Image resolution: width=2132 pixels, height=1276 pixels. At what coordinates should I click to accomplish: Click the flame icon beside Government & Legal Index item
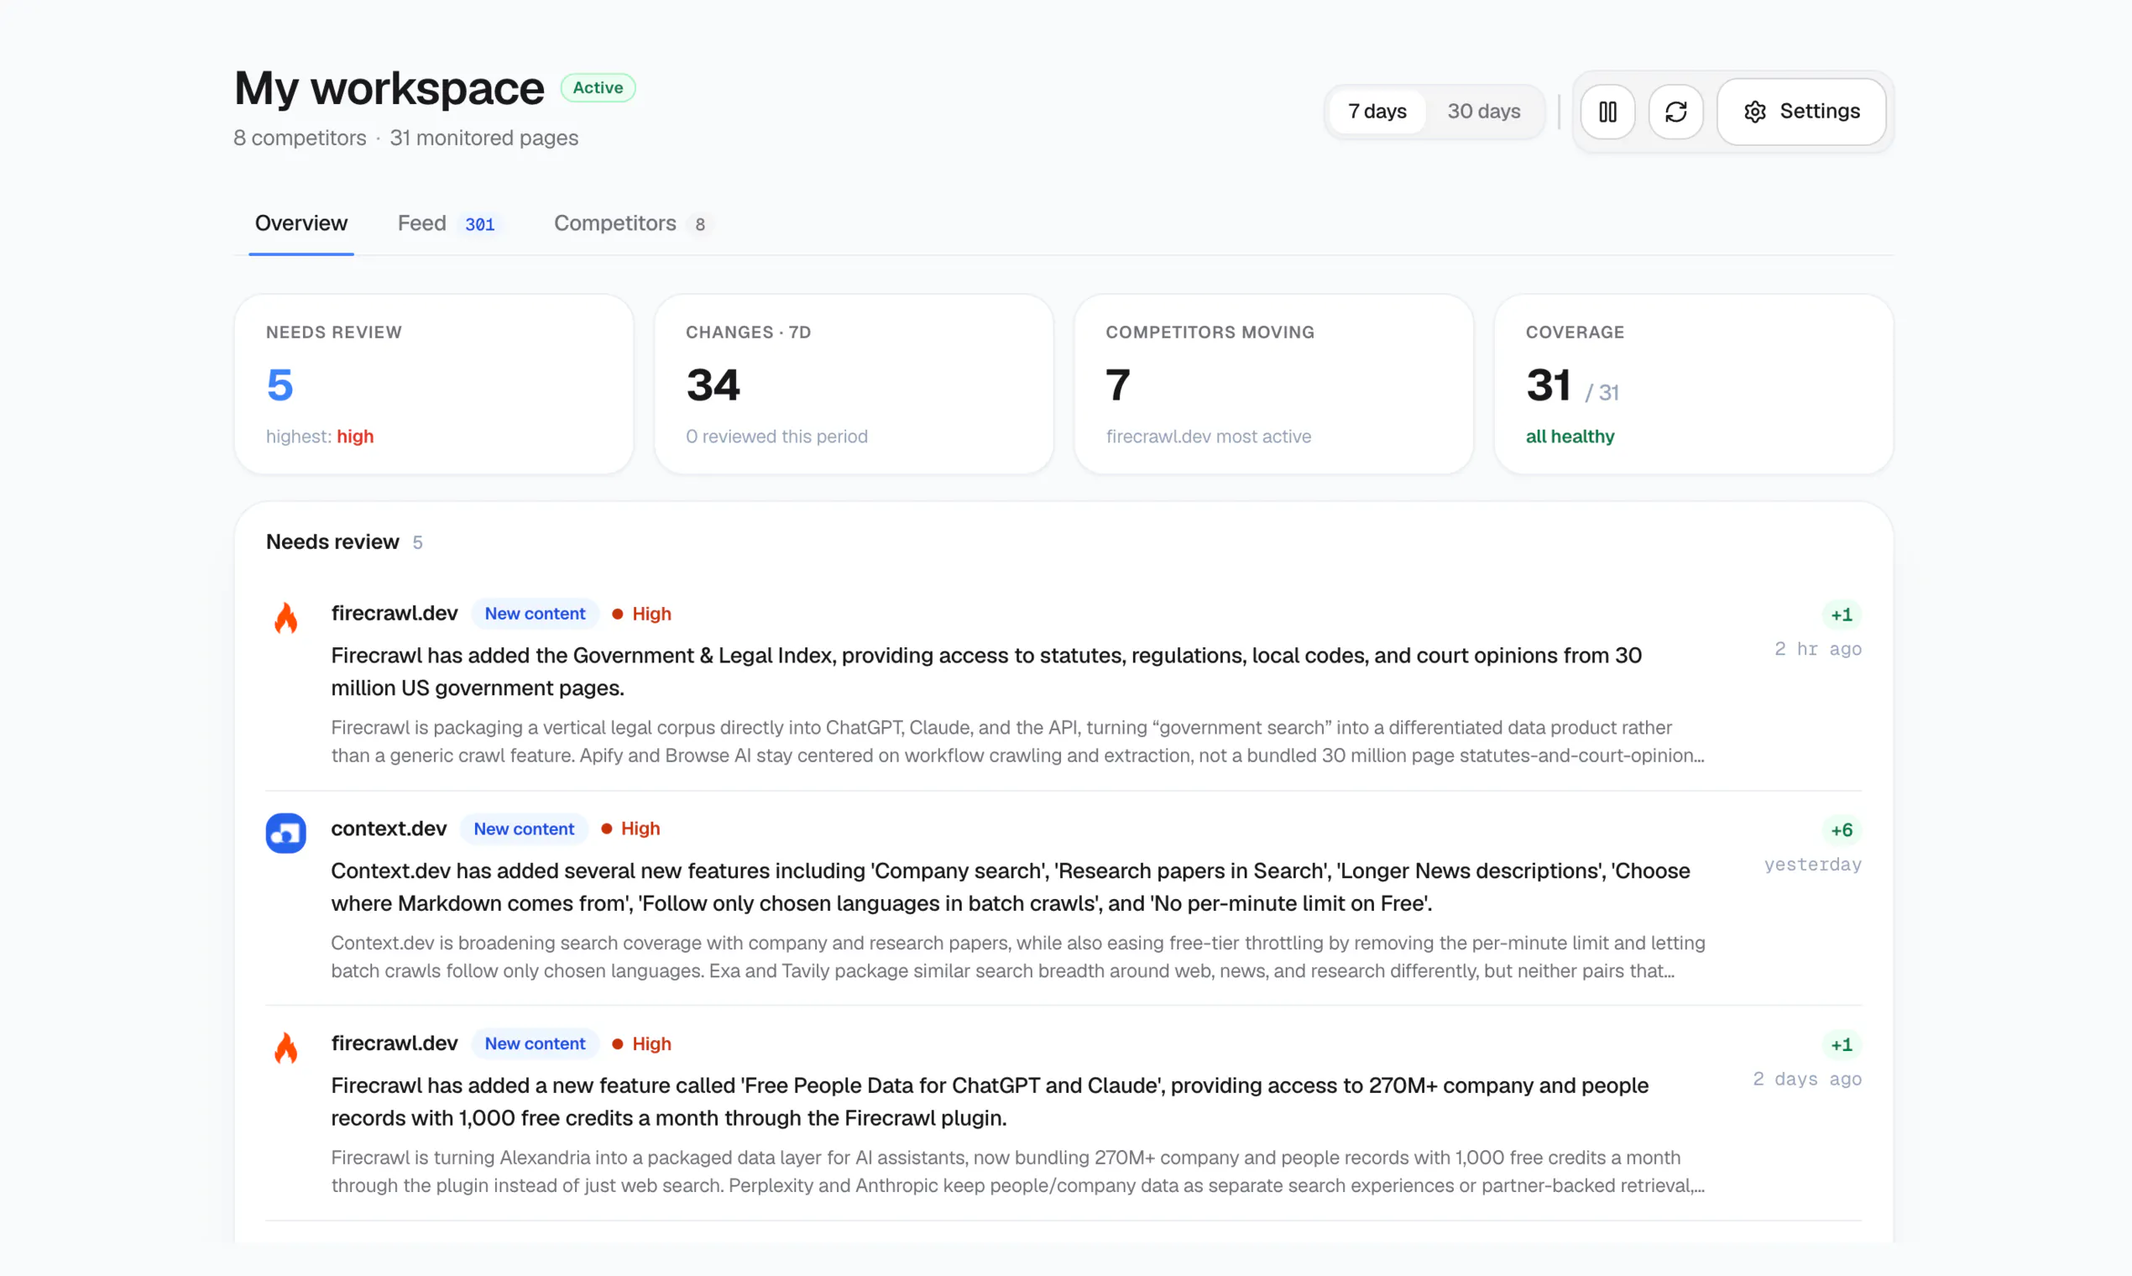[x=285, y=617]
